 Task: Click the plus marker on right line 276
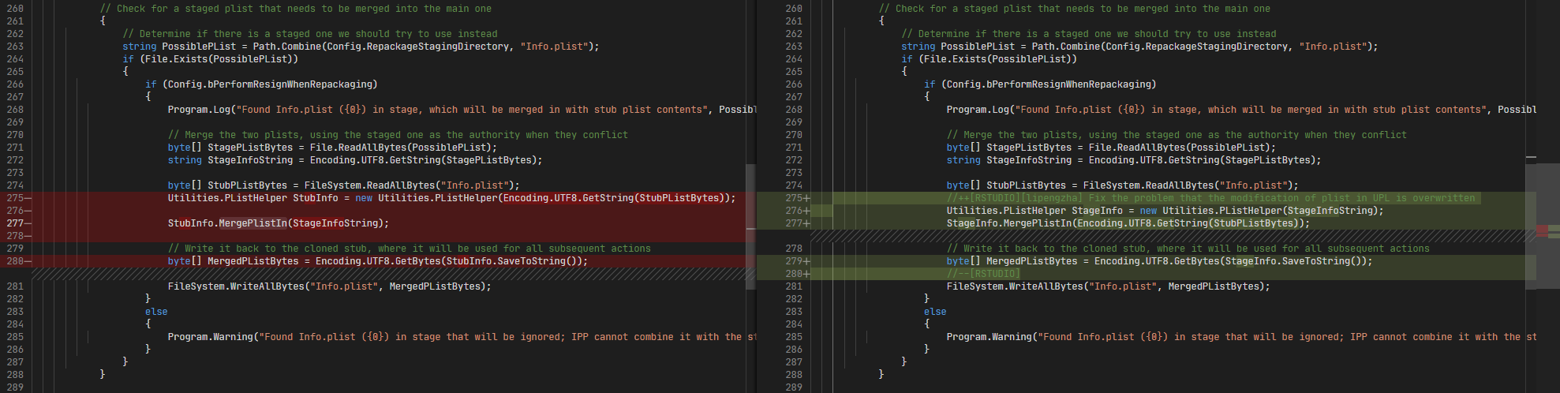(806, 211)
